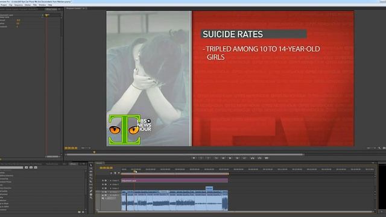
Task: Select the Hand tool
Action: [x=91, y=194]
